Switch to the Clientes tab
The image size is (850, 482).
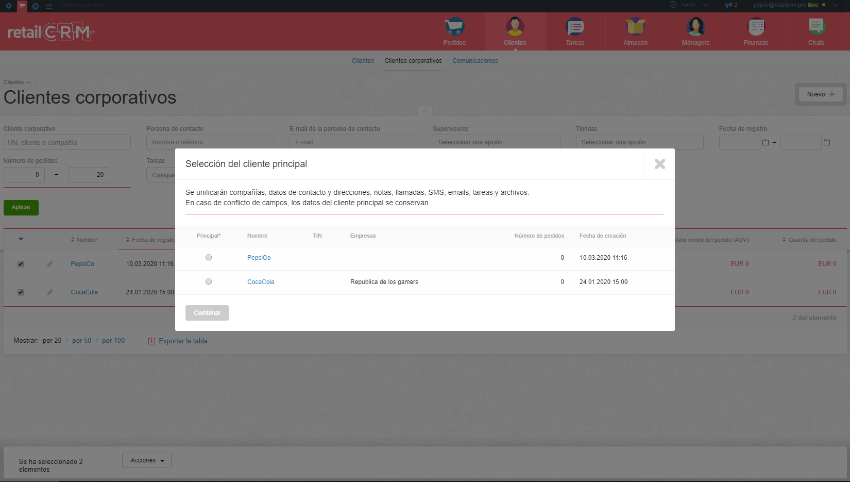coord(363,61)
